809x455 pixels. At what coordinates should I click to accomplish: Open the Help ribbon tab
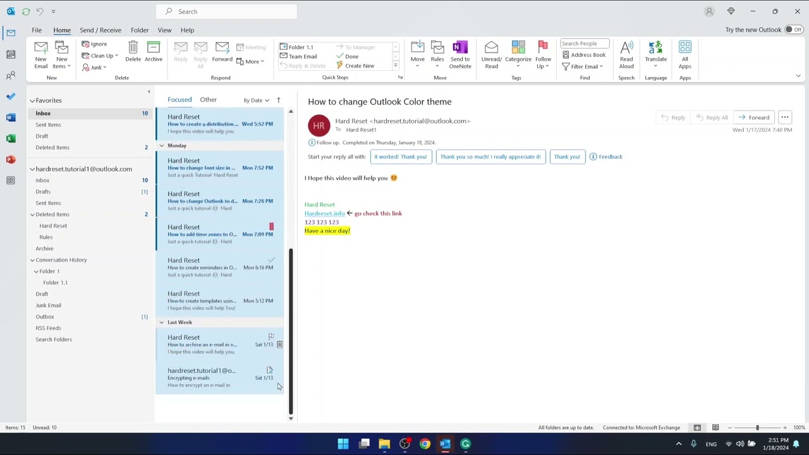click(x=187, y=30)
